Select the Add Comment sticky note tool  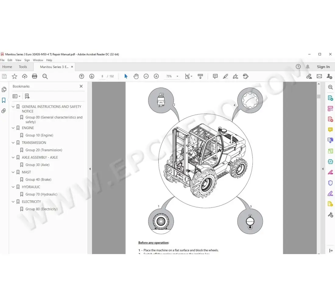215,76
